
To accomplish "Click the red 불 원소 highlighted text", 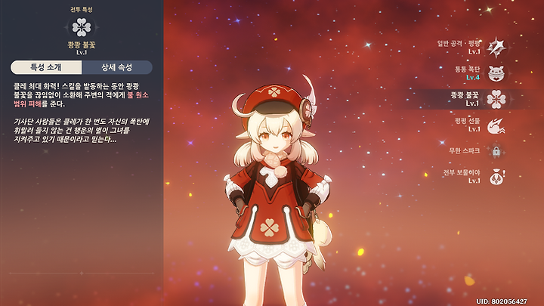I will tap(138, 95).
